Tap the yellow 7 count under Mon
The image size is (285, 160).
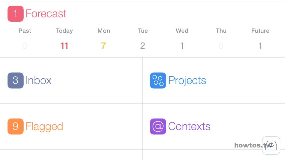(x=104, y=46)
